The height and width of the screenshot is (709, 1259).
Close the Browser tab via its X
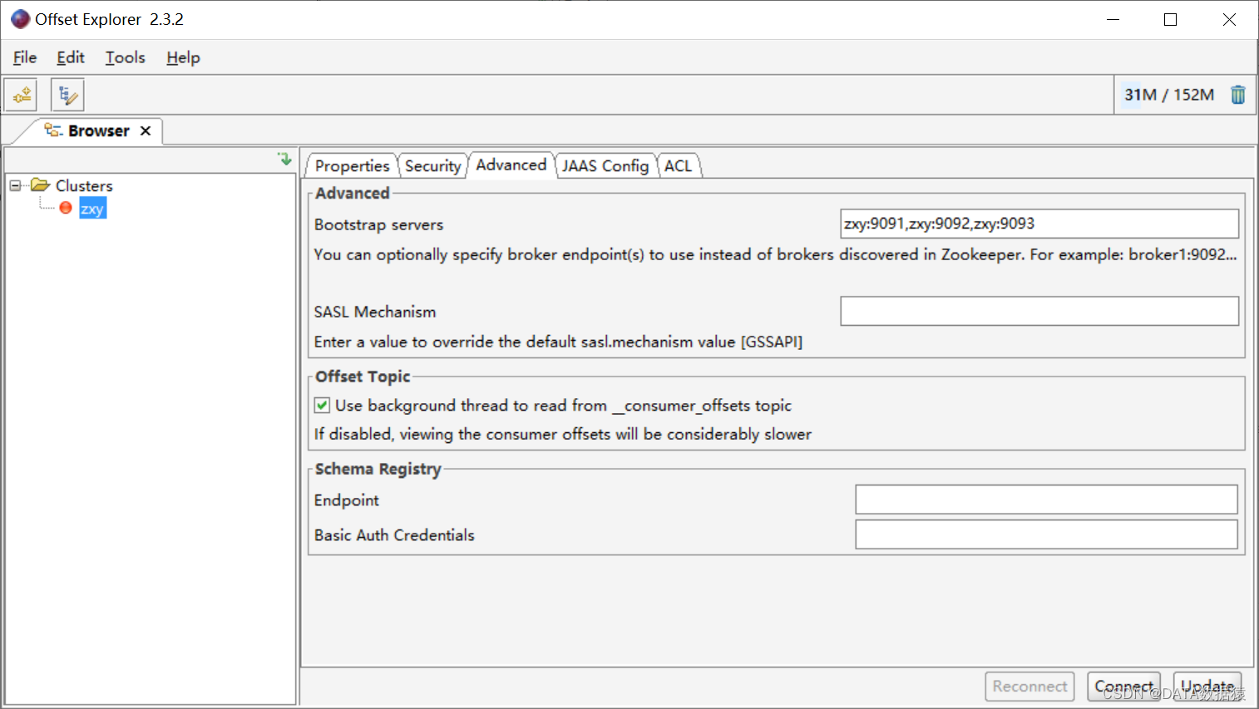pyautogui.click(x=145, y=130)
